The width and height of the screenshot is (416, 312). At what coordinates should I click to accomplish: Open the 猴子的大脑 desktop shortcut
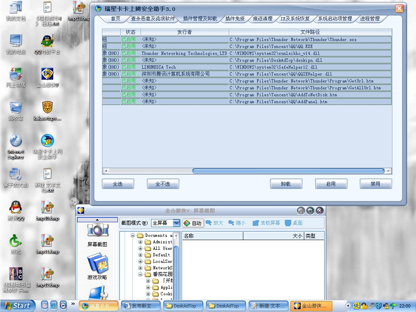(x=15, y=178)
